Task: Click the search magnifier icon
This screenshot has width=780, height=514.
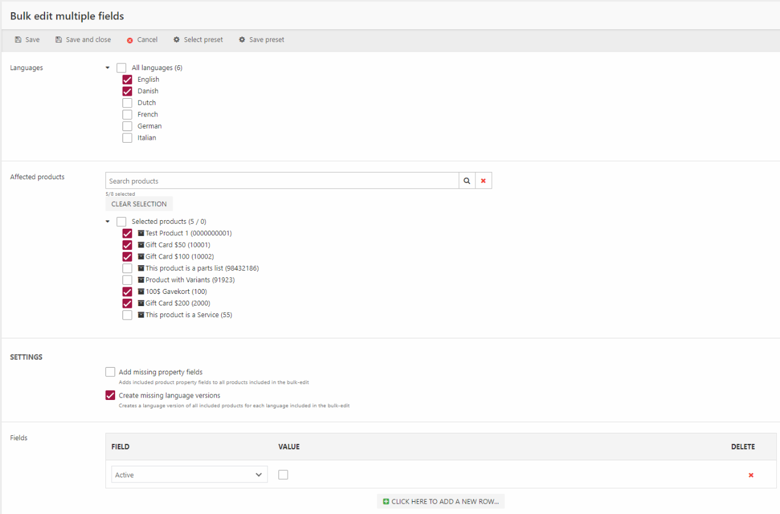Action: [x=467, y=181]
